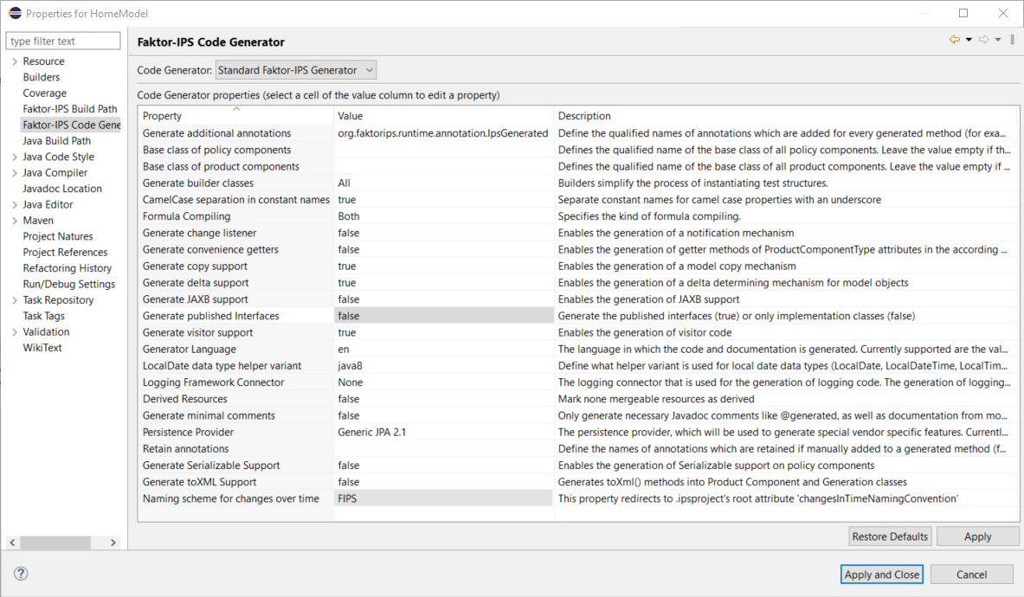This screenshot has width=1024, height=597.
Task: Click the forward navigation arrow icon
Action: (983, 40)
